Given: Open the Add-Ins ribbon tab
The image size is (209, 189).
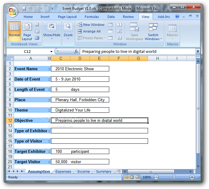Looking at the screenshot, I should [164, 17].
